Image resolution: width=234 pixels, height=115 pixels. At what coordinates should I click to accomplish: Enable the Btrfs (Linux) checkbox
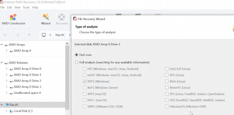point(167,81)
